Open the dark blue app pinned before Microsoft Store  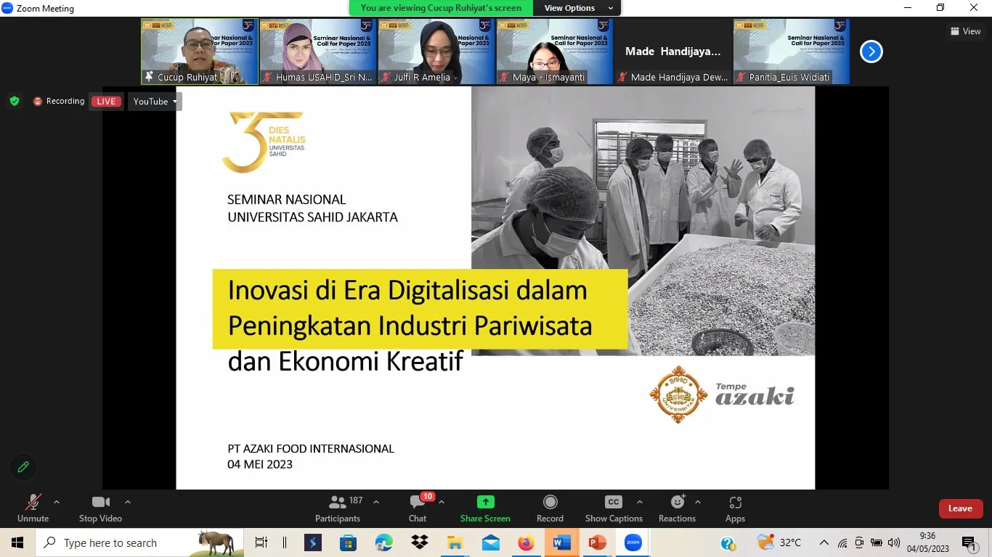pos(312,542)
